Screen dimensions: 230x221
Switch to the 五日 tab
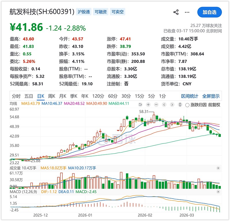(x=28, y=96)
